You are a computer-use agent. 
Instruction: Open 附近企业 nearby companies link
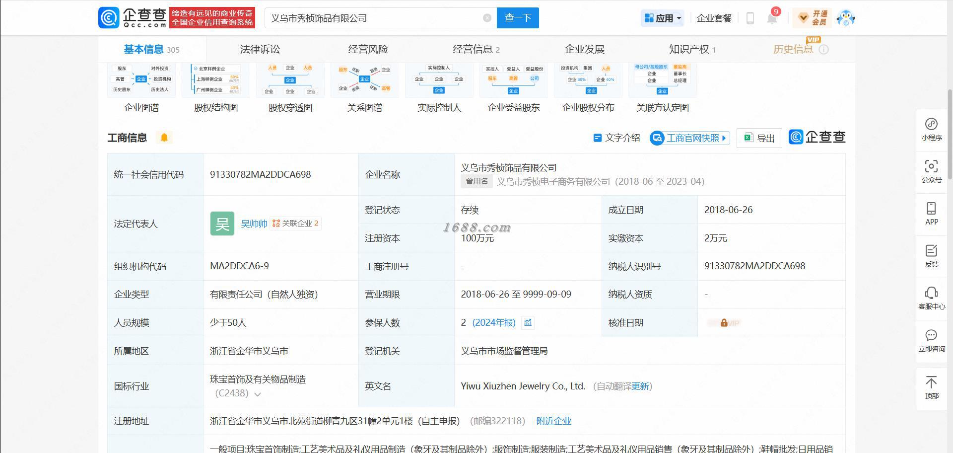[x=554, y=421]
